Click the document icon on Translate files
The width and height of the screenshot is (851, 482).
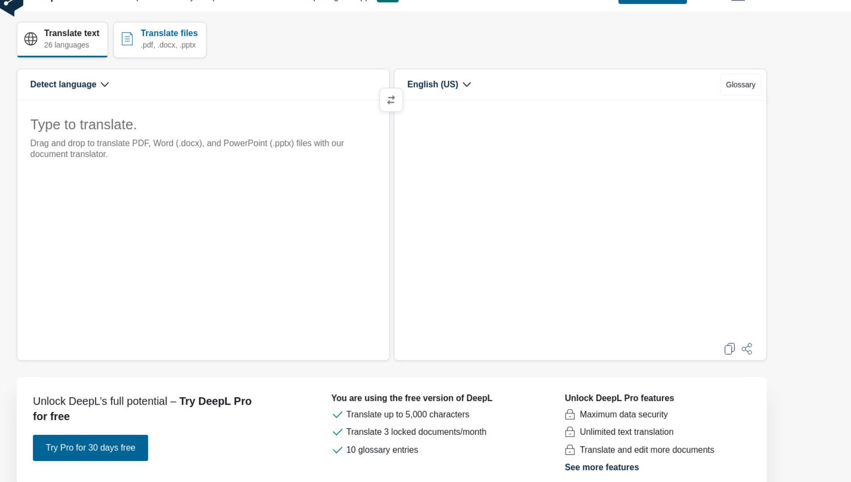(x=127, y=39)
